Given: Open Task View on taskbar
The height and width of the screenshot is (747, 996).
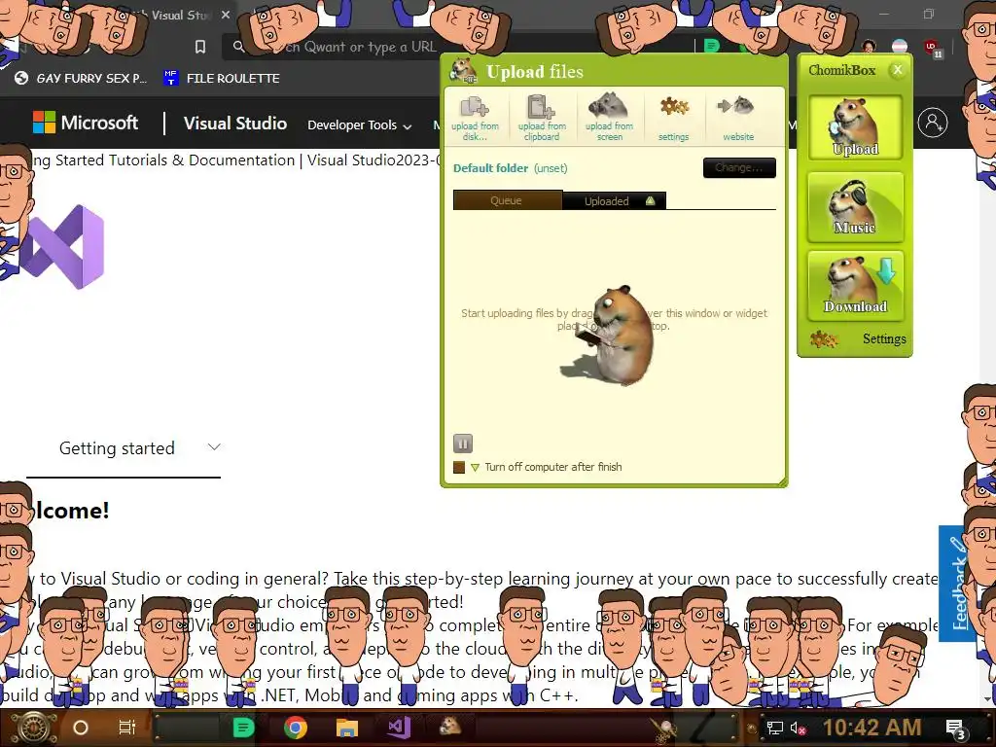Looking at the screenshot, I should coord(127,728).
